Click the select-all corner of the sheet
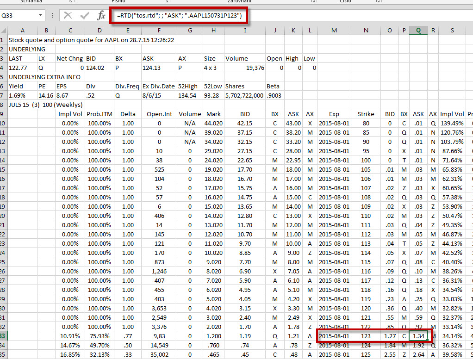Image resolution: width=473 pixels, height=359 pixels. 3,31
